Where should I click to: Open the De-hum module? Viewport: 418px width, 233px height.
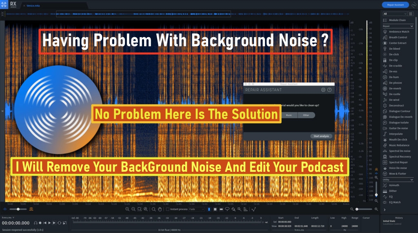[391, 77]
